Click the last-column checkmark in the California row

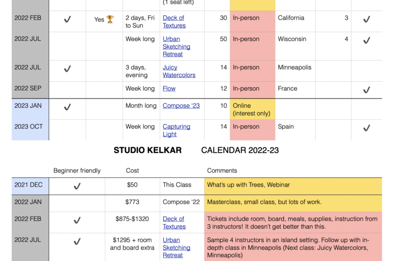pyautogui.click(x=366, y=19)
